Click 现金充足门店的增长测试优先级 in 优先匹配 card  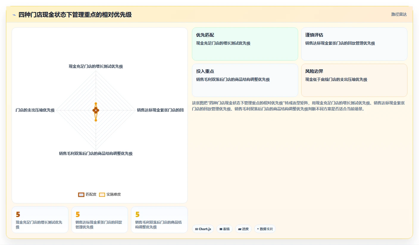point(223,43)
